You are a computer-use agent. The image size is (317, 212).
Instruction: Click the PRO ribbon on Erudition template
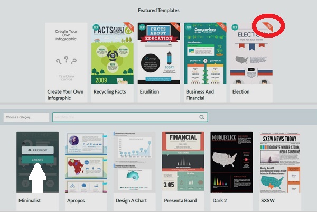175,26
